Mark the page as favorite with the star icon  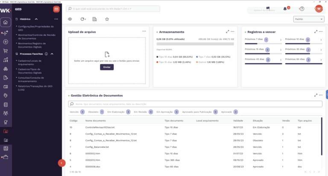click(x=107, y=19)
